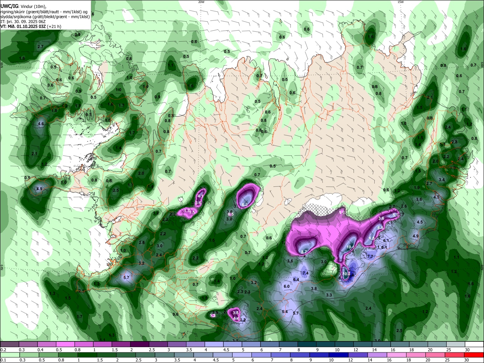Select dark purple snow swatch between 2 and 2.5
This screenshot has height=363, width=484.
point(140,344)
